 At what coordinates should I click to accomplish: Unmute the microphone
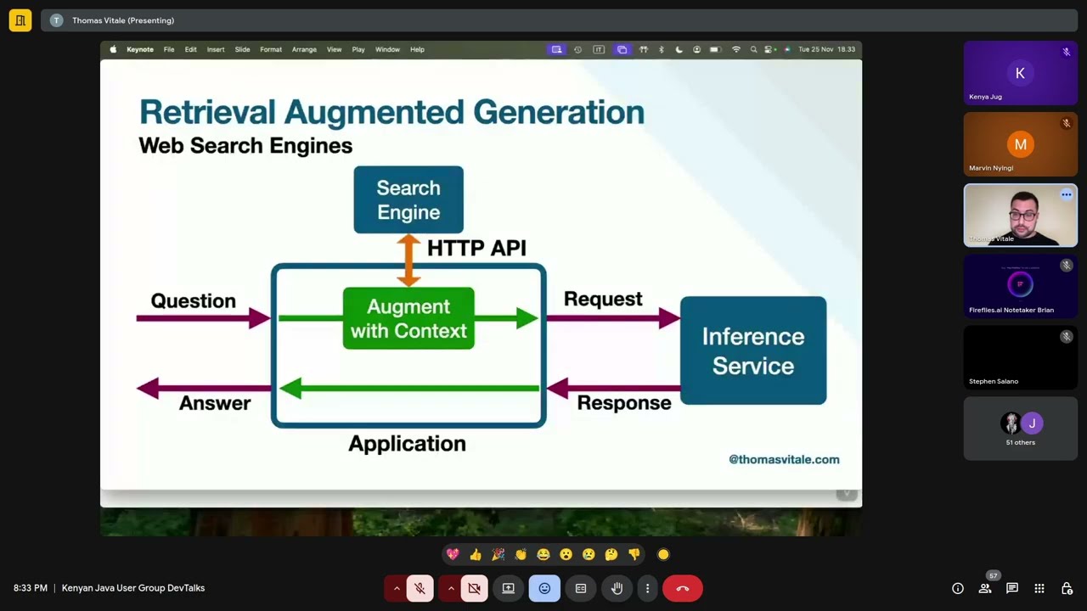point(420,588)
